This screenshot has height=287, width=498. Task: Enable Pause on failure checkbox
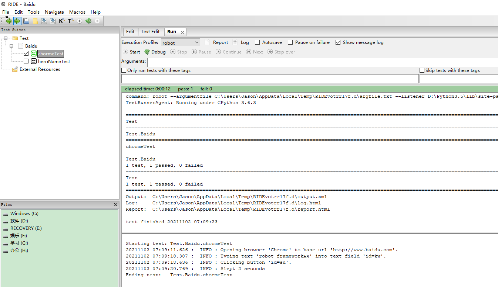[290, 42]
